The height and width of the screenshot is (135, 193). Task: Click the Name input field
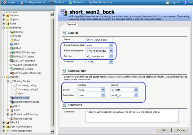click(99, 40)
